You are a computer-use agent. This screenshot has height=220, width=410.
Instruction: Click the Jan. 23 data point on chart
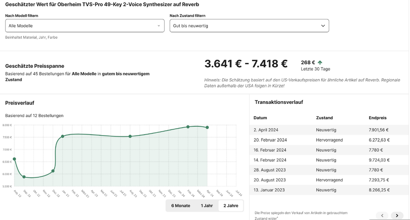click(63, 136)
